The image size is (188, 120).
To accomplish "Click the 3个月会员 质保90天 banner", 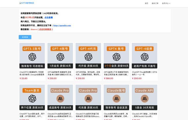I will click(117, 66).
